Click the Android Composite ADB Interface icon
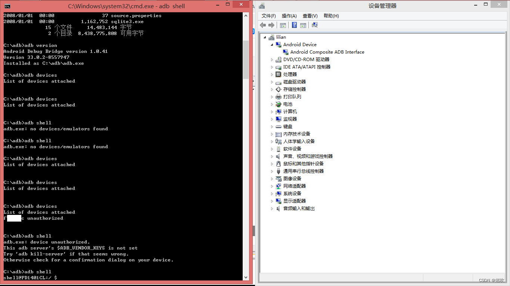The width and height of the screenshot is (510, 286). [x=286, y=52]
